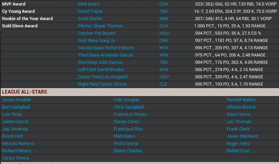279x164 pixels.
Task: Open Center Field Leo Kingwell
Action: point(103,77)
